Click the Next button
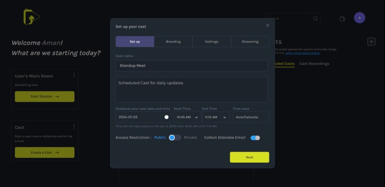385x187 pixels. click(x=249, y=157)
